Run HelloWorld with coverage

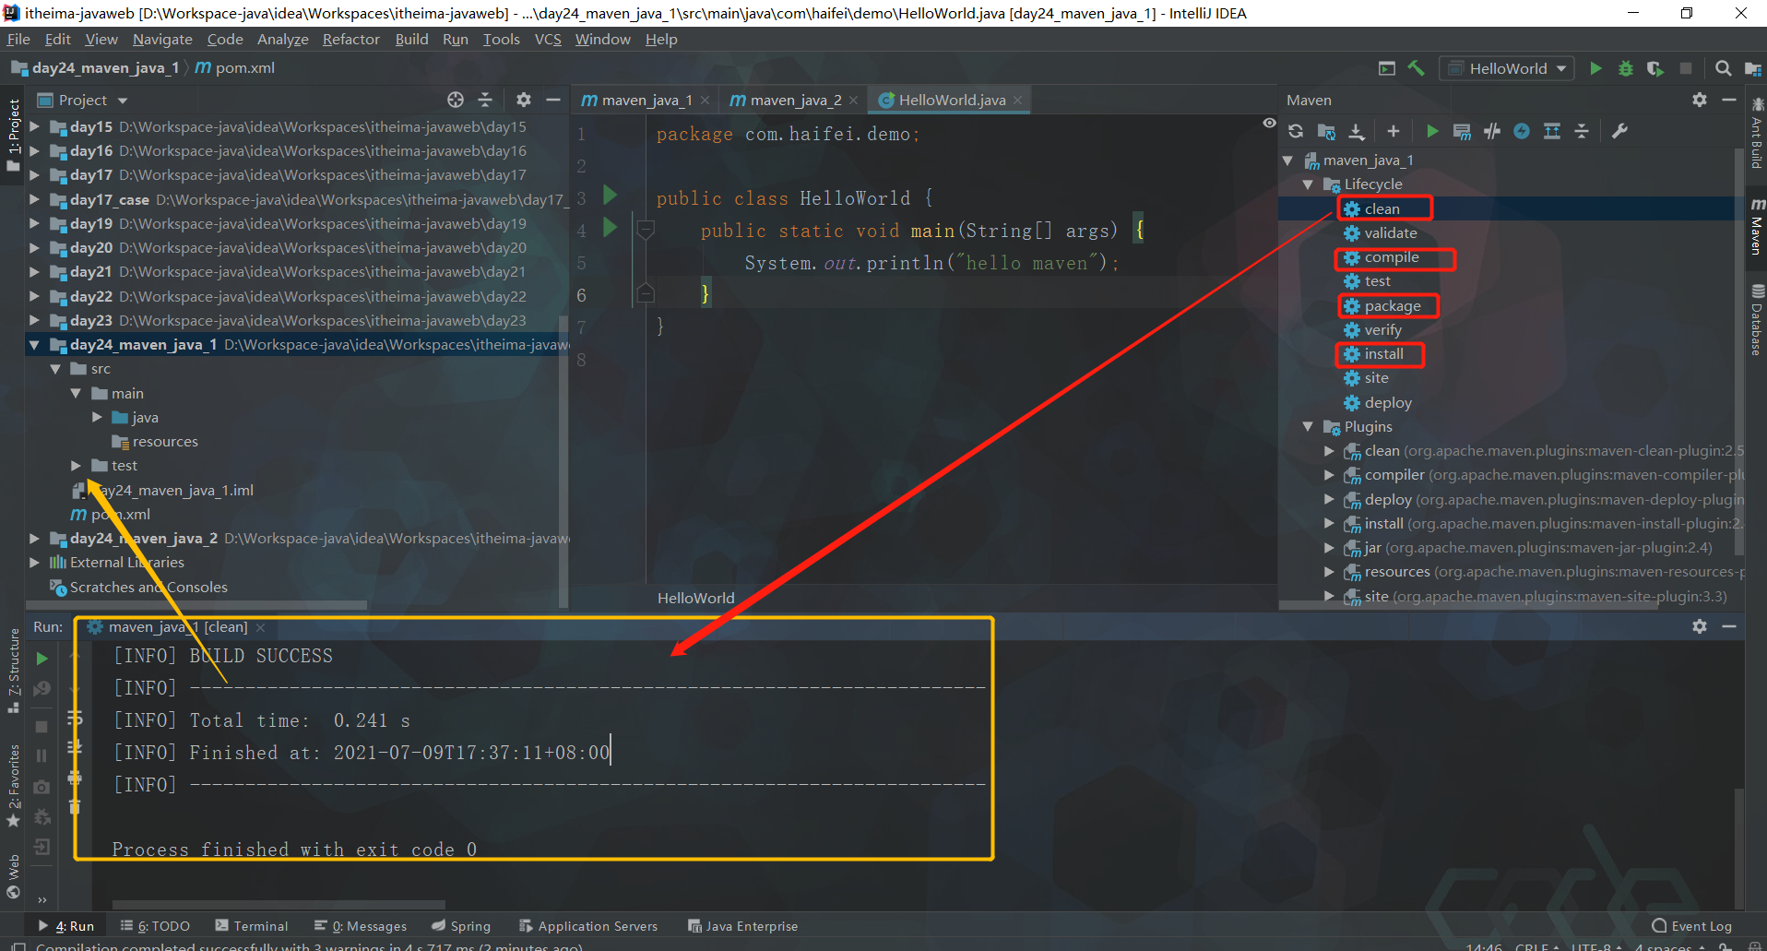click(1655, 68)
